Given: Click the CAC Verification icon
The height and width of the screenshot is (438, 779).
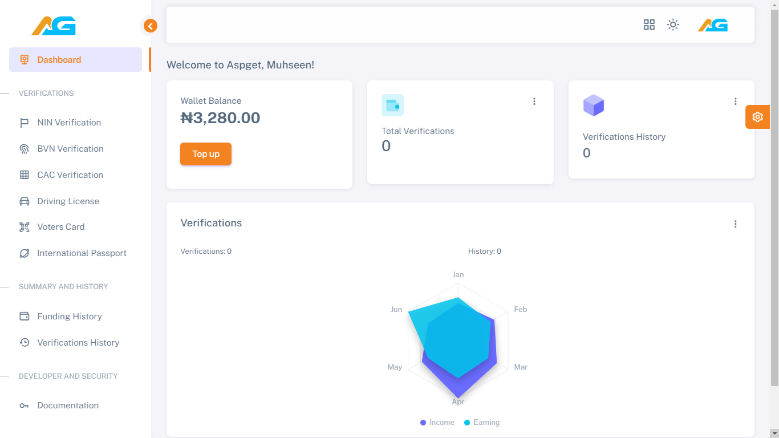Looking at the screenshot, I should [25, 175].
